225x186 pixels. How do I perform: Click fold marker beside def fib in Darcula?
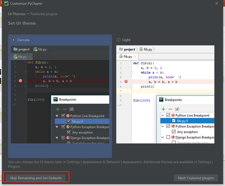[x=26, y=62]
